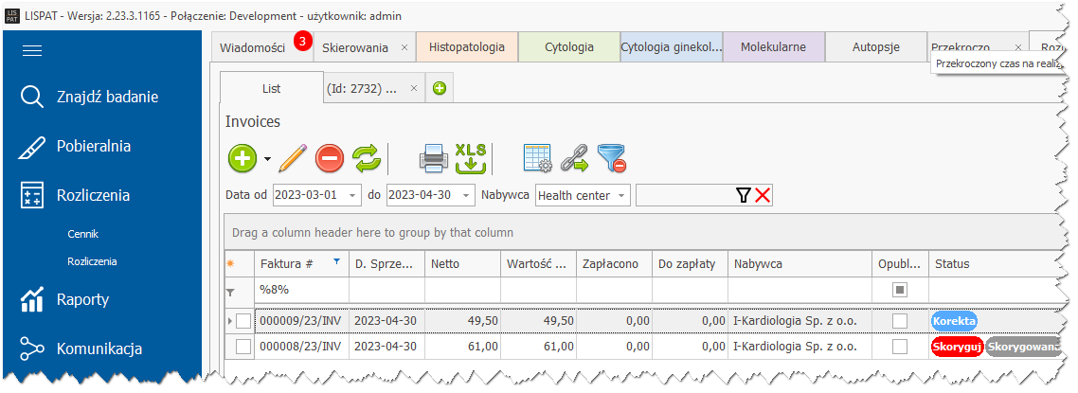The height and width of the screenshot is (393, 1078).
Task: Check the row checkbox for invoice 000009/23/INV
Action: (243, 321)
